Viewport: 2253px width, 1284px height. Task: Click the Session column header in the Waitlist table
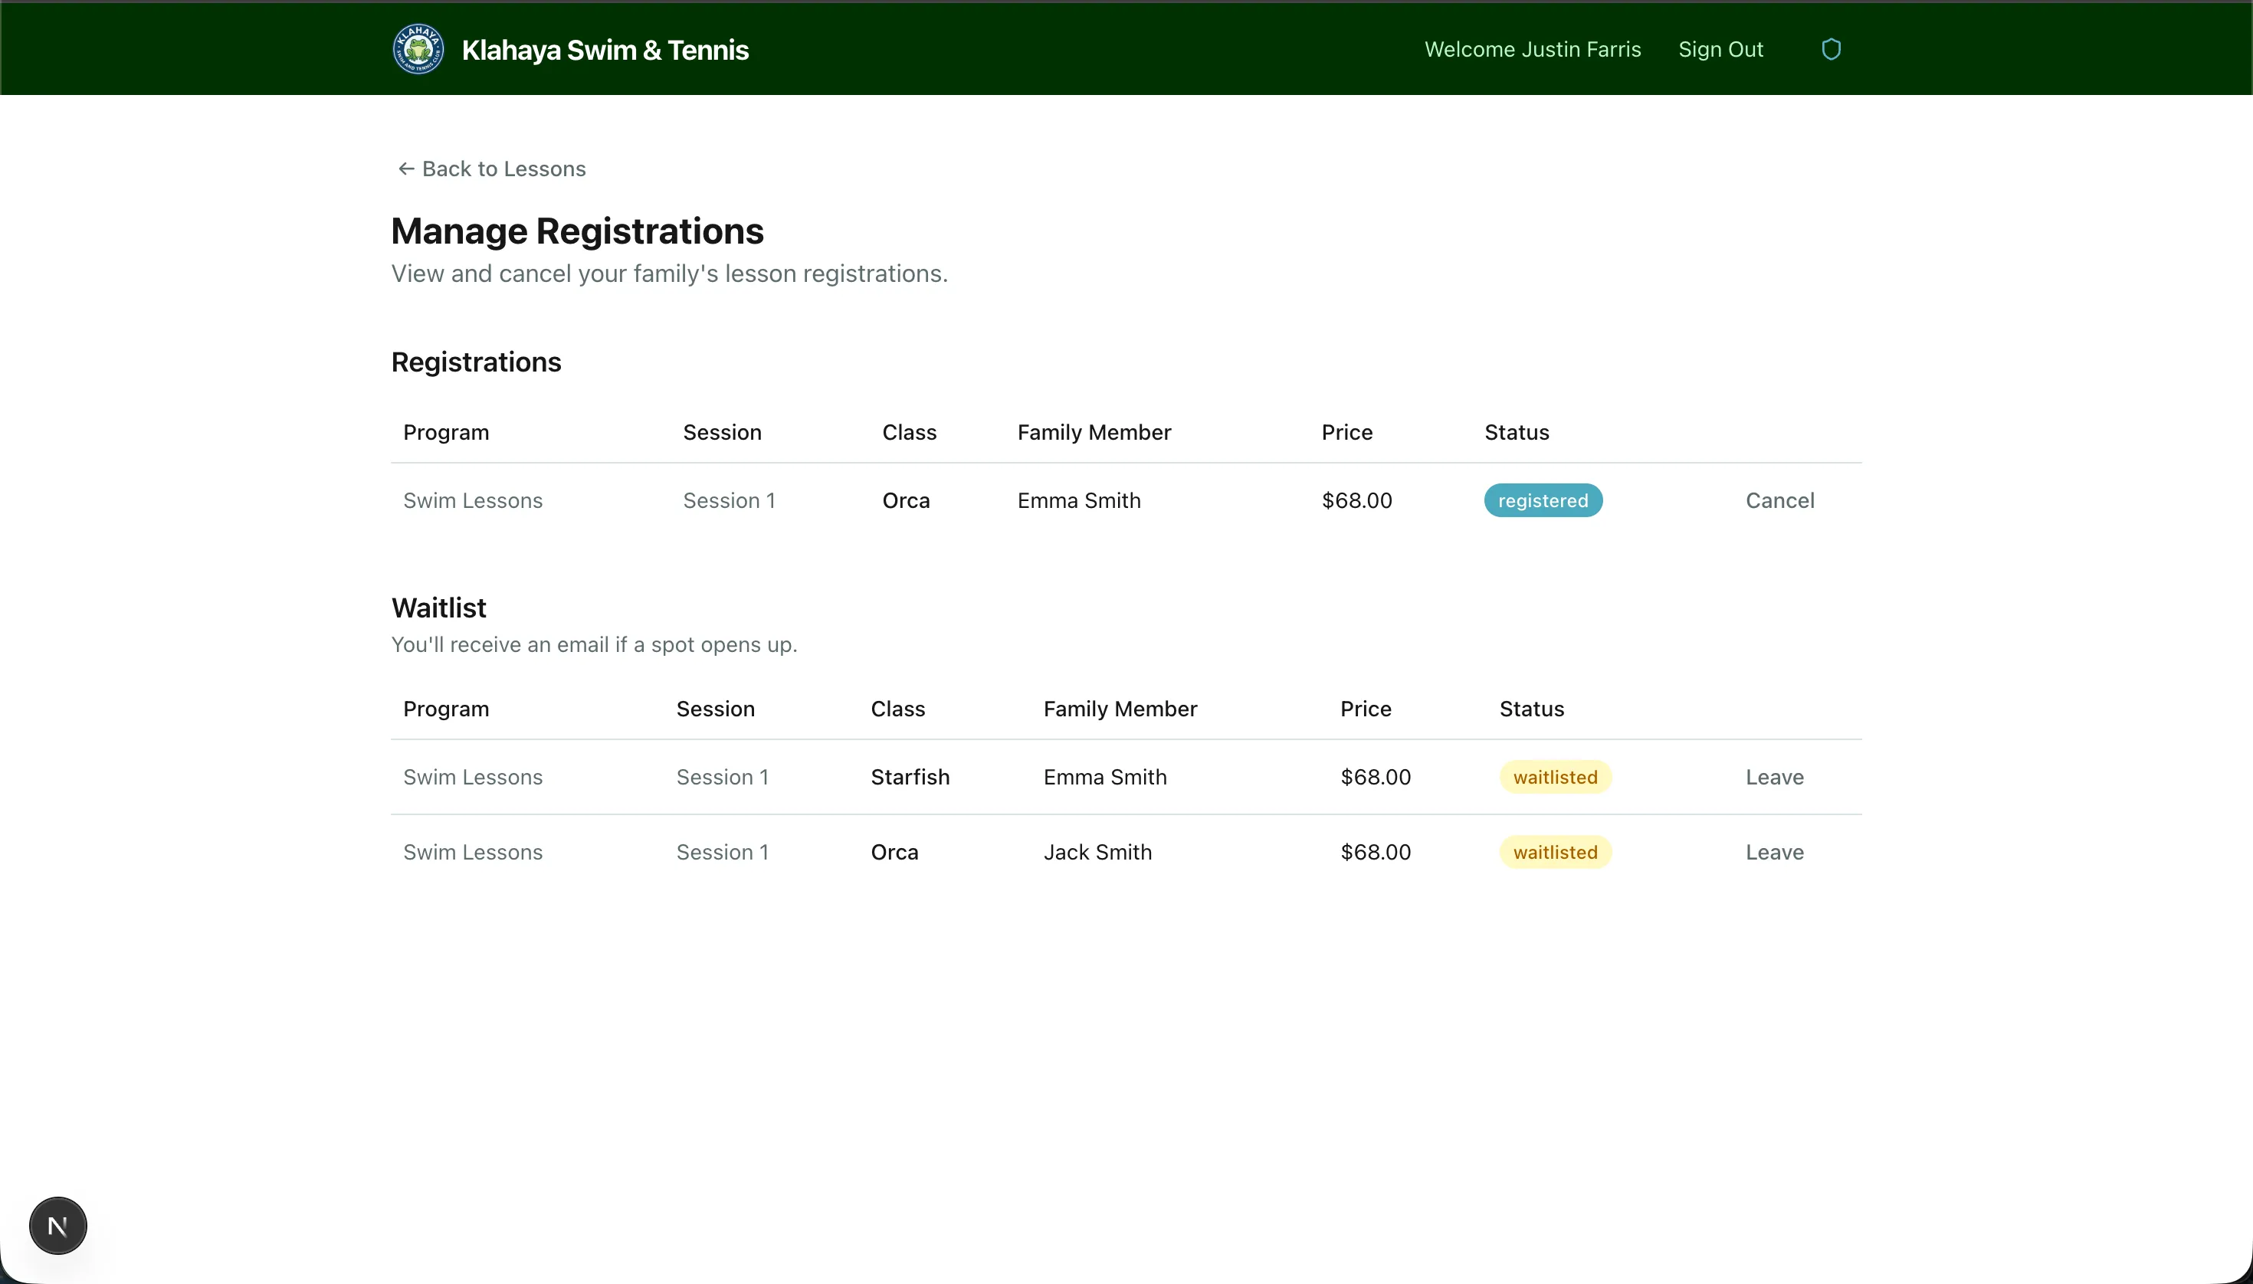[714, 708]
